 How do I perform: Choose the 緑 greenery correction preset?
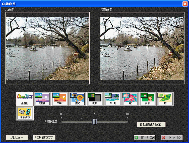click(x=165, y=99)
